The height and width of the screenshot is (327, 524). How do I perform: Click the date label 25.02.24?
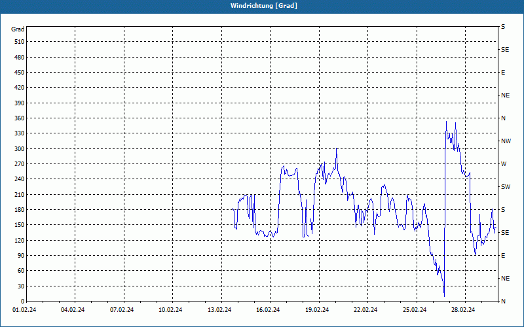415,310
